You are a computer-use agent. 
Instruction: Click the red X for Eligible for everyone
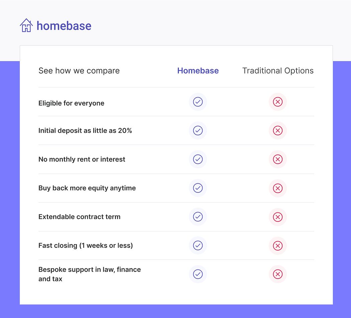(x=277, y=102)
